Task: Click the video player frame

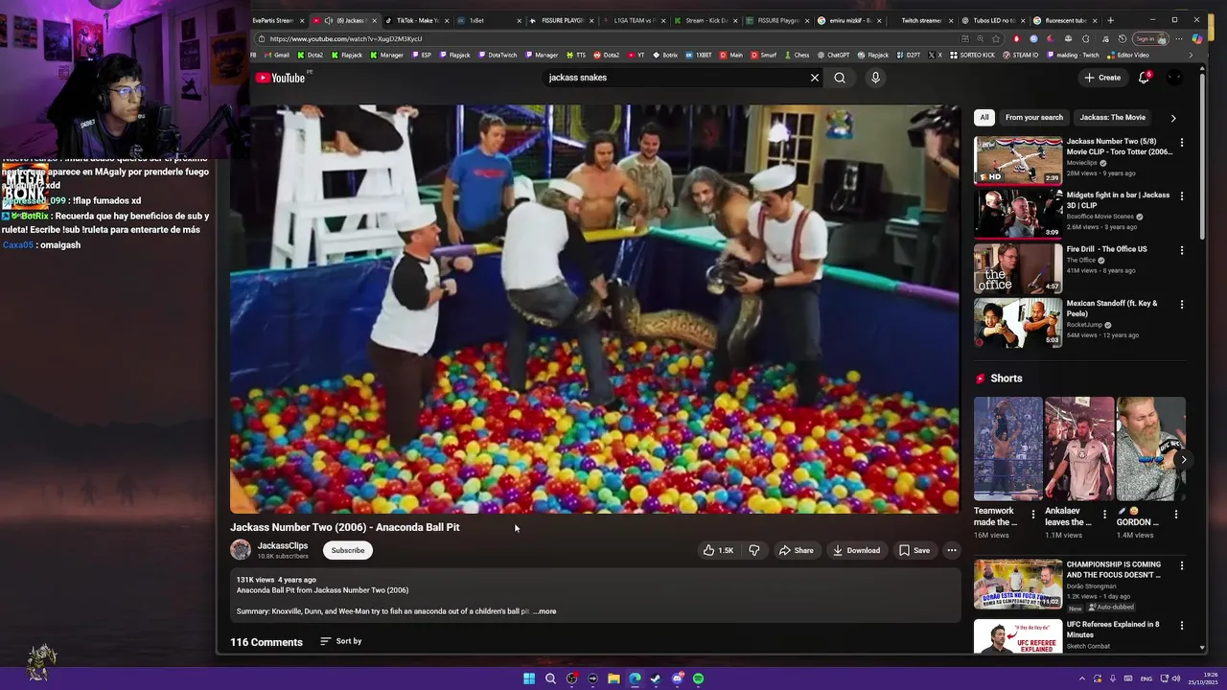Action: pos(594,309)
